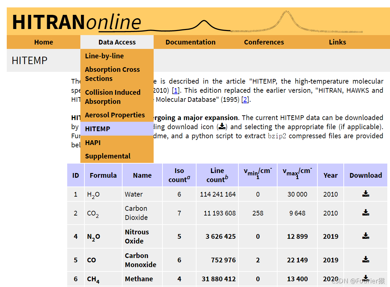Click the Carbon Dioxide name cell

pos(142,213)
